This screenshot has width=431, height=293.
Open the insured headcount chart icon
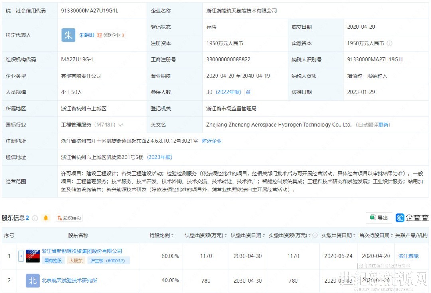248,92
